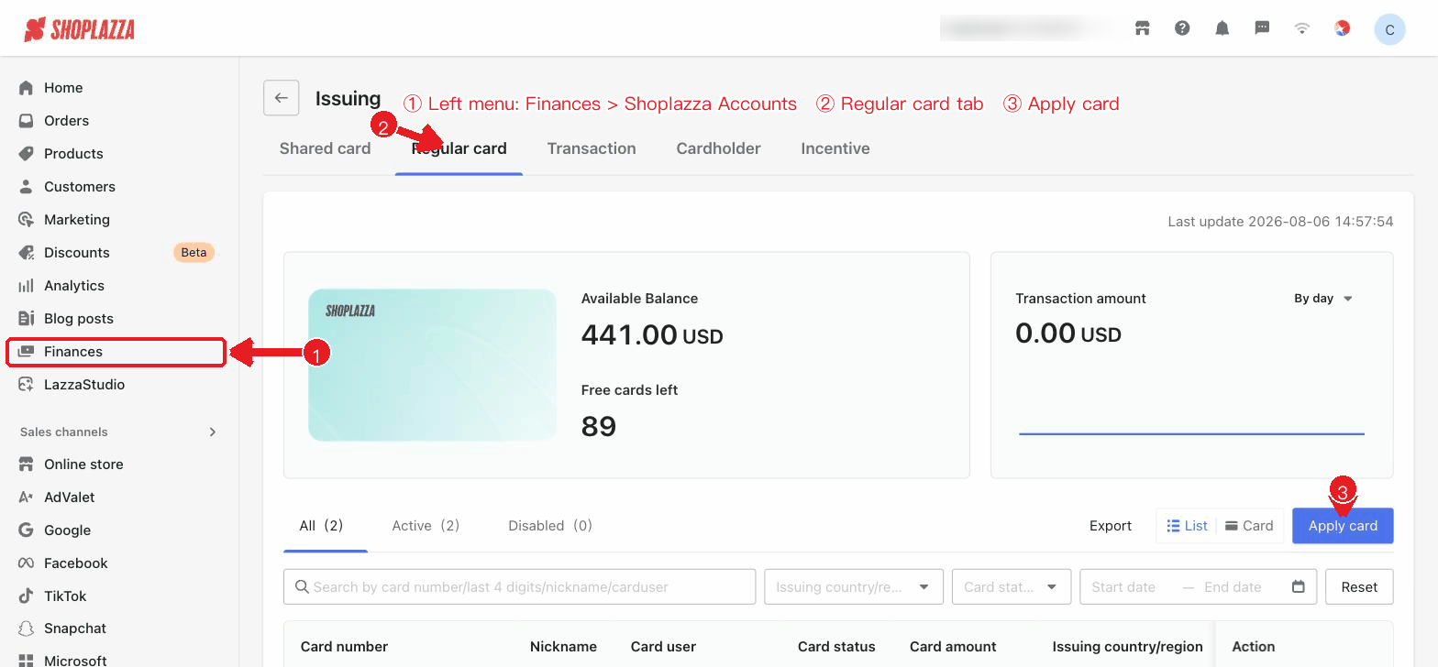1438x667 pixels.
Task: Click the Finances icon in sidebar
Action: 27,352
